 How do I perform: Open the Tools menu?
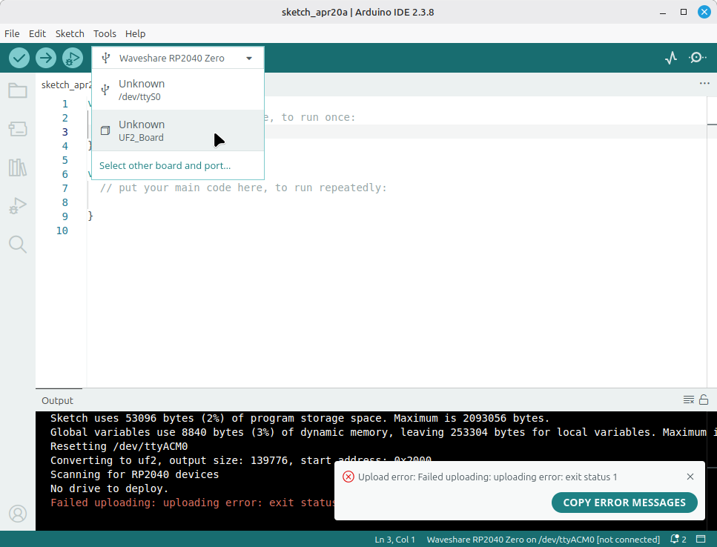pos(105,34)
